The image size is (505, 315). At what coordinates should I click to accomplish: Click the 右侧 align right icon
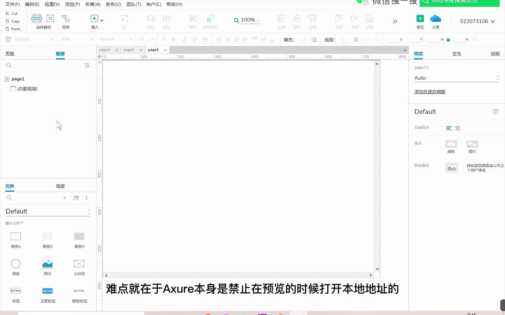[312, 19]
